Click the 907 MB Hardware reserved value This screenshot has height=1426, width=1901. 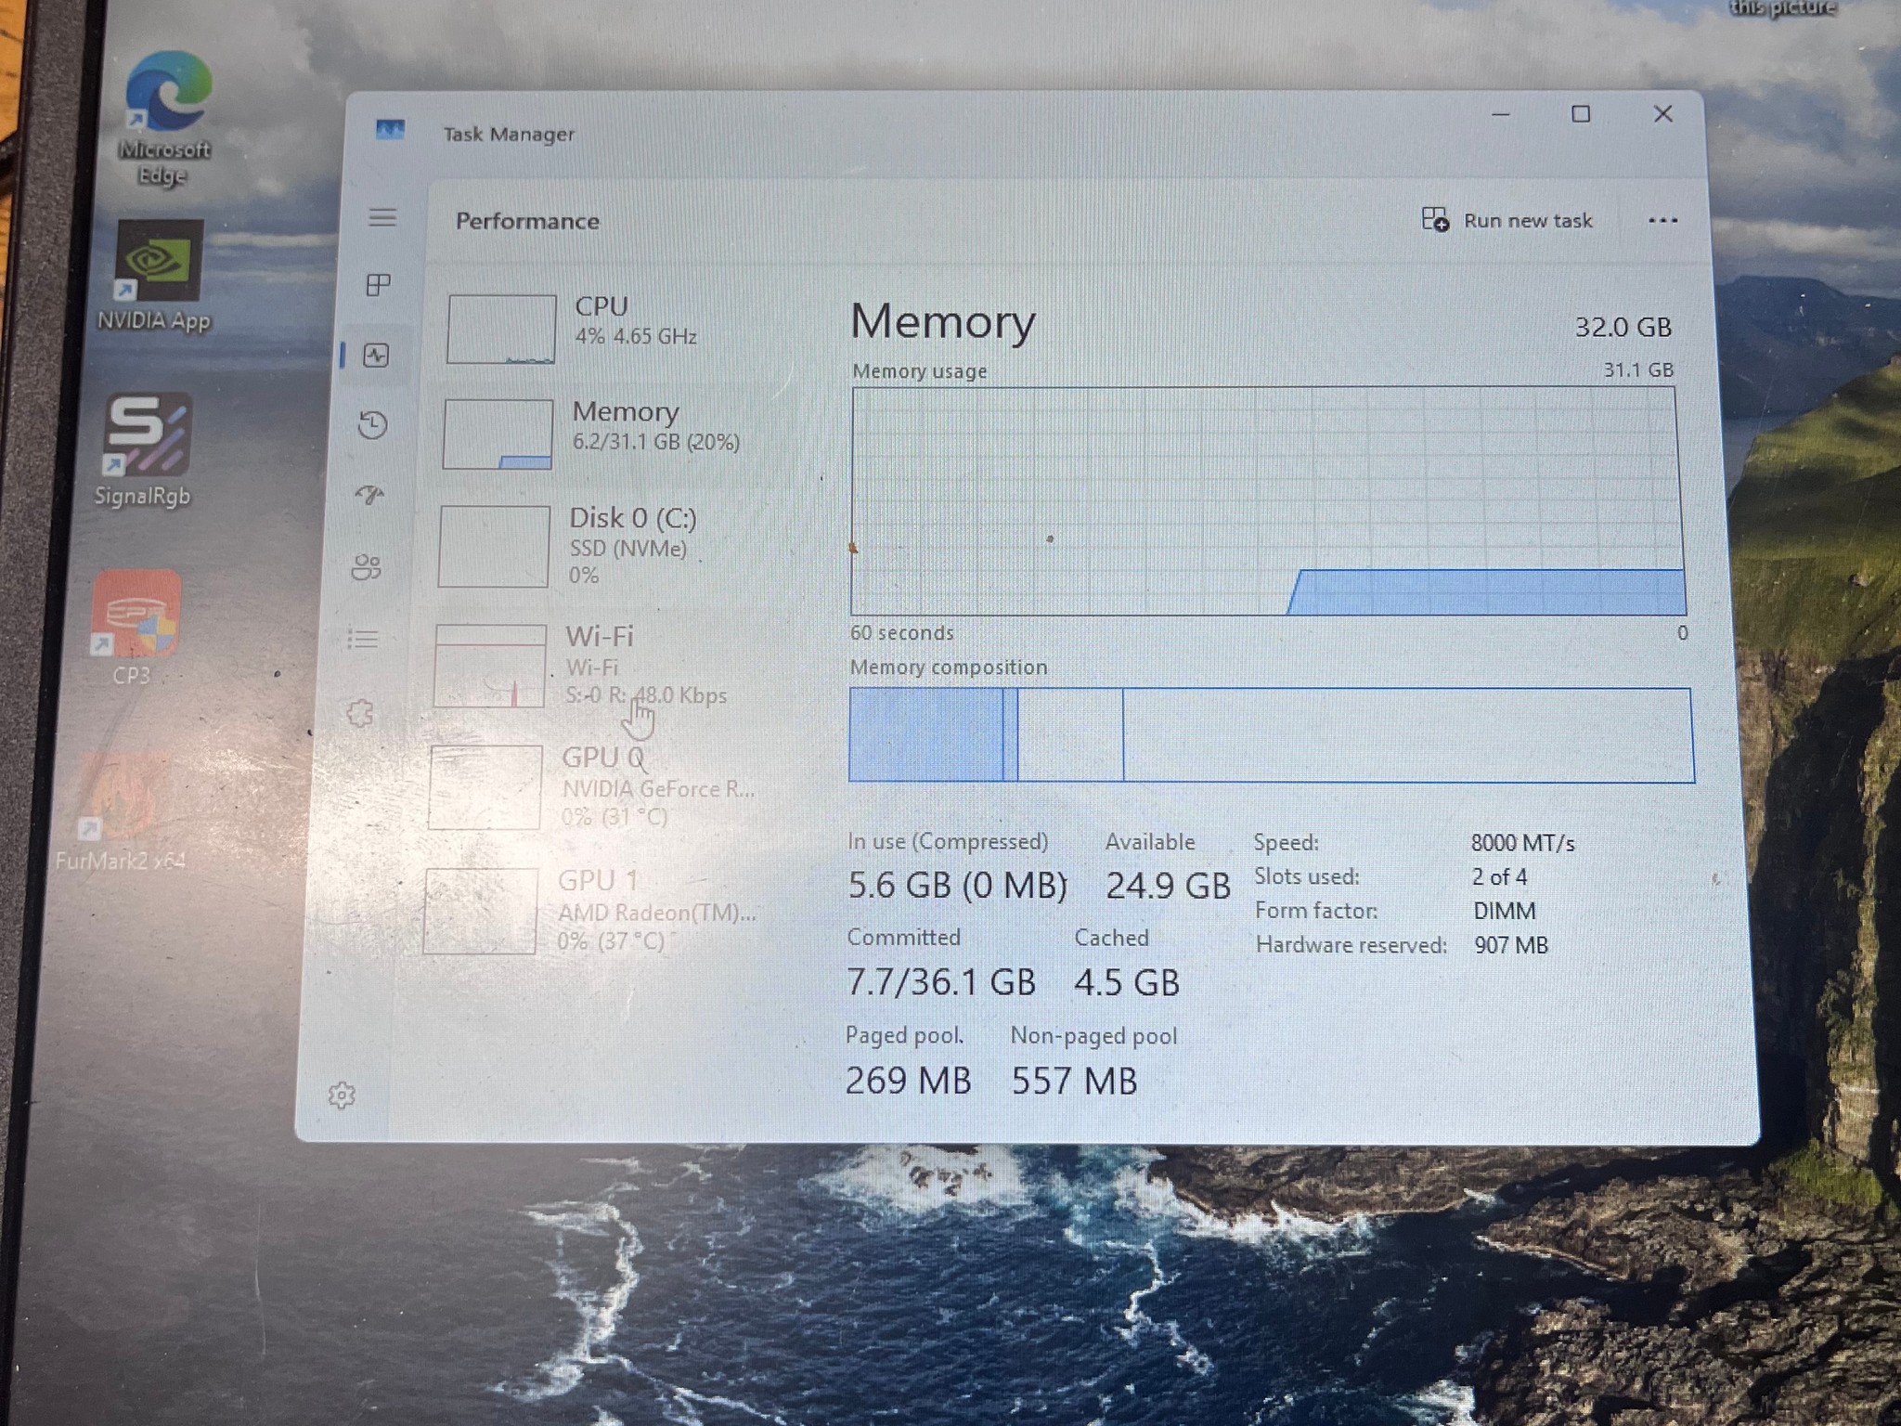pos(1511,945)
